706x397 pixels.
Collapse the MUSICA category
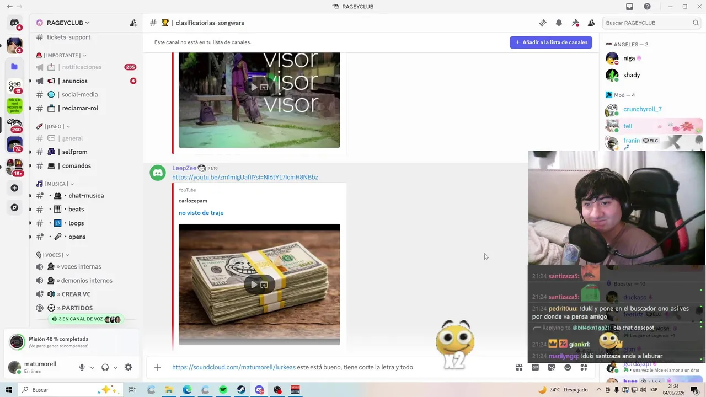tap(55, 184)
